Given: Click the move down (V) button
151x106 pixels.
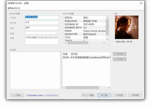Looking at the screenshot, I should coord(120,59).
